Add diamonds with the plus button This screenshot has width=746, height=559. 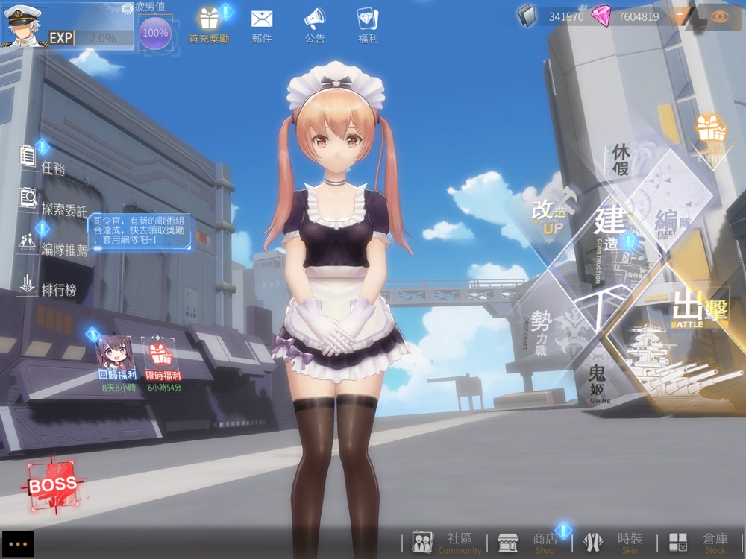point(680,15)
